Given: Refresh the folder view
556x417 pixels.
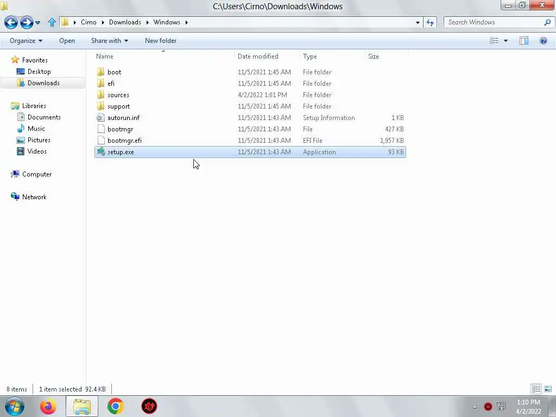Looking at the screenshot, I should [430, 22].
